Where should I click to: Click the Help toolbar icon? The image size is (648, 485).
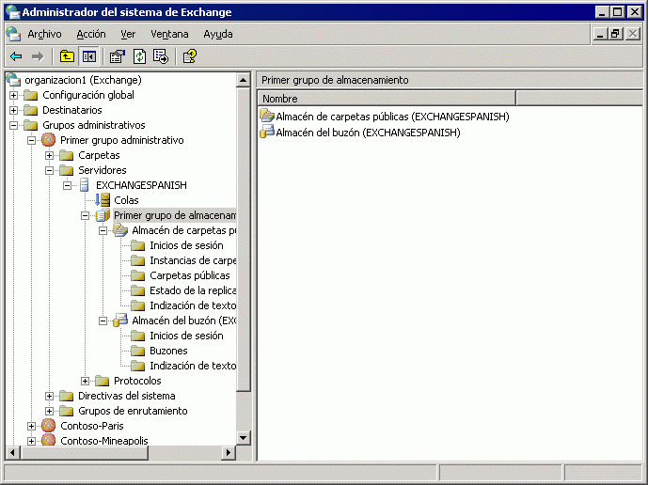[190, 56]
